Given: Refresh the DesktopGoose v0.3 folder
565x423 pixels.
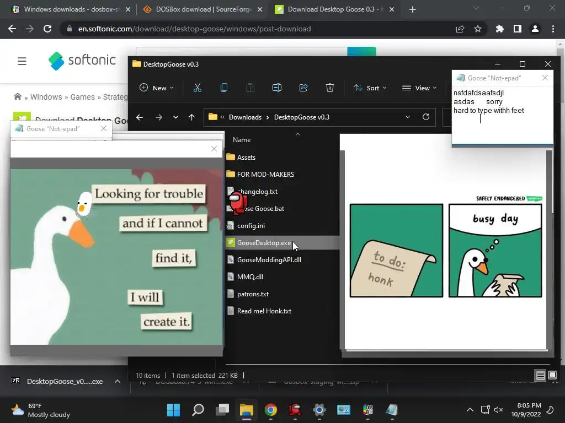Looking at the screenshot, I should 426,117.
